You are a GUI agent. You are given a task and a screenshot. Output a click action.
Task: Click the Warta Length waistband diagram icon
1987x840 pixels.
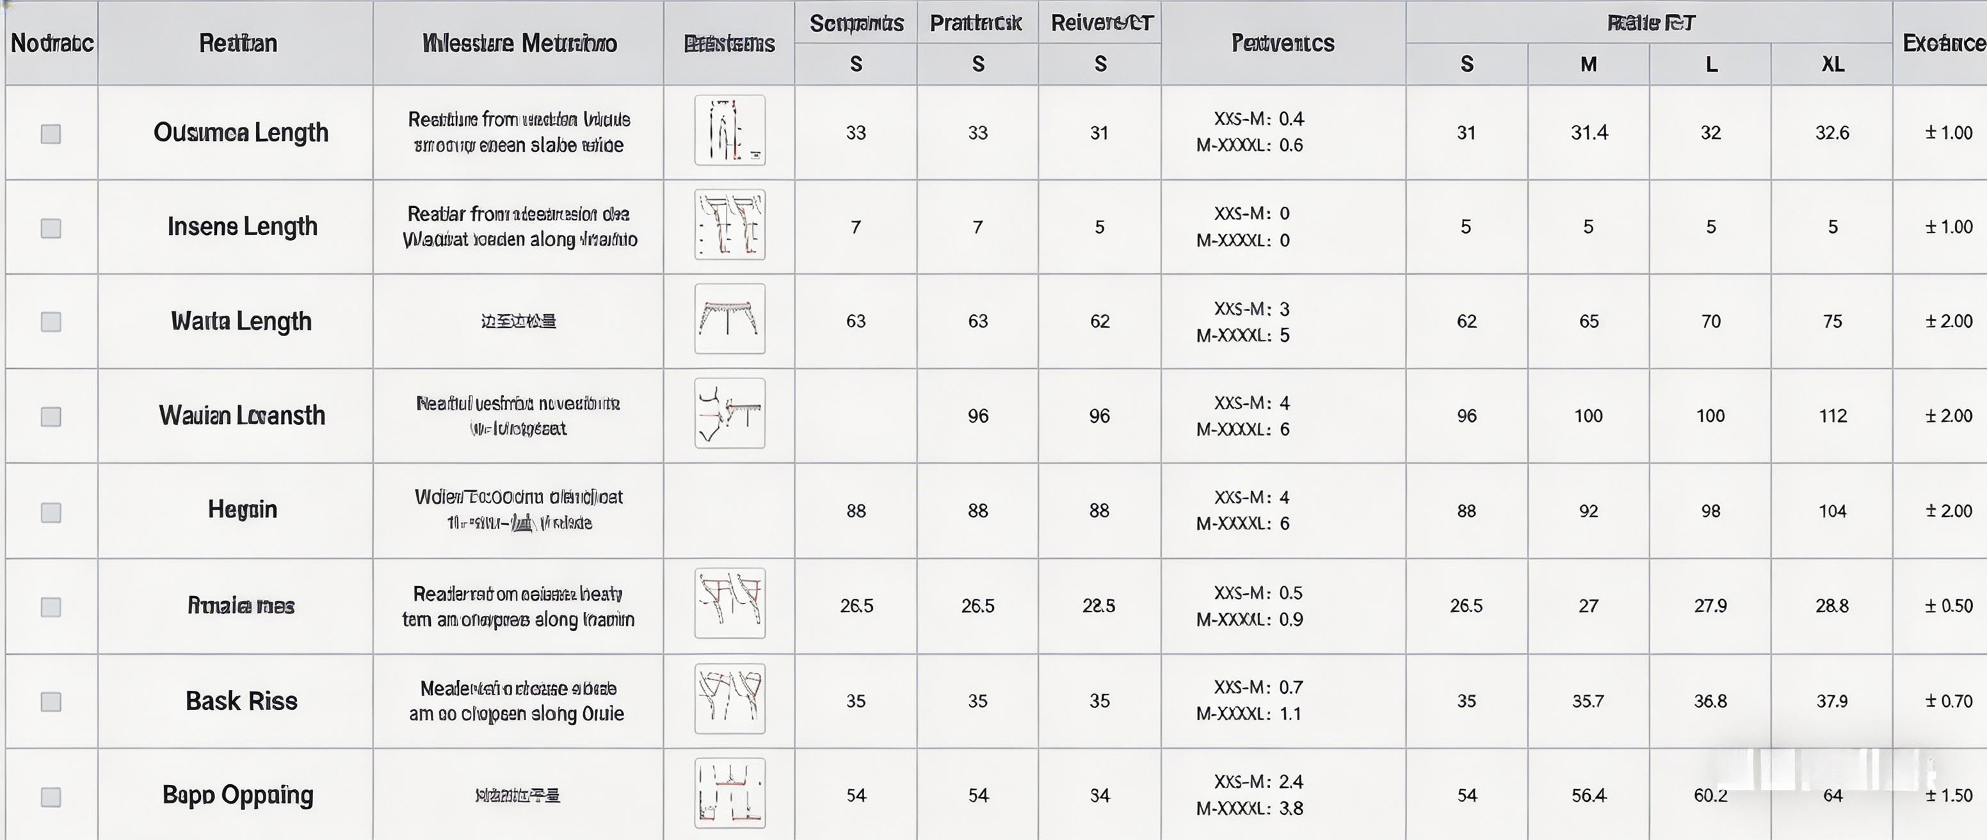[729, 319]
